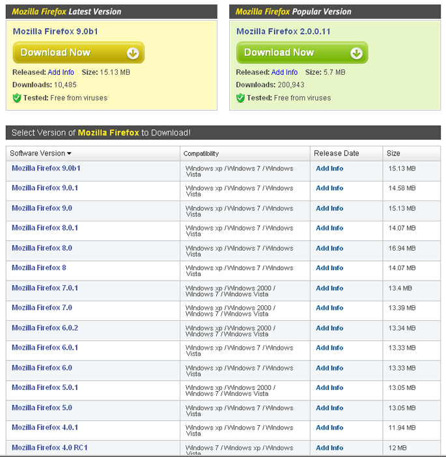Viewport: 446px width, 457px height.
Task: Click Add Info in the Firefox 9.0b1 table row
Action: [329, 169]
